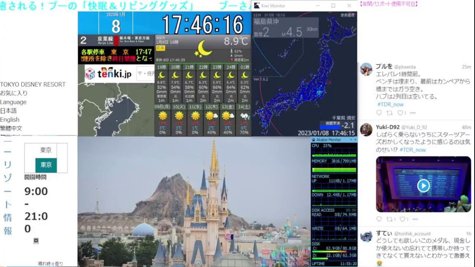Click the reply icon on ブルを's tweet
The width and height of the screenshot is (475, 267).
point(379,112)
